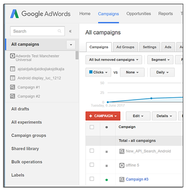187x191 pixels.
Task: Open the Edit dropdown
Action: coord(138,116)
